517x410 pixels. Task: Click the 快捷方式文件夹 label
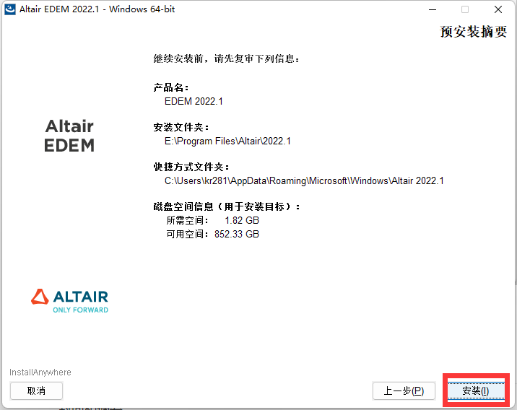(191, 167)
